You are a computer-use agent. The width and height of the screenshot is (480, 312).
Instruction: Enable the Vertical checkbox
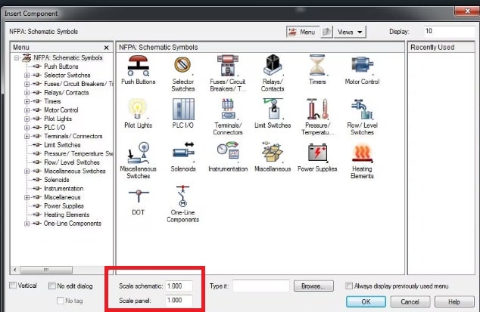coord(13,286)
